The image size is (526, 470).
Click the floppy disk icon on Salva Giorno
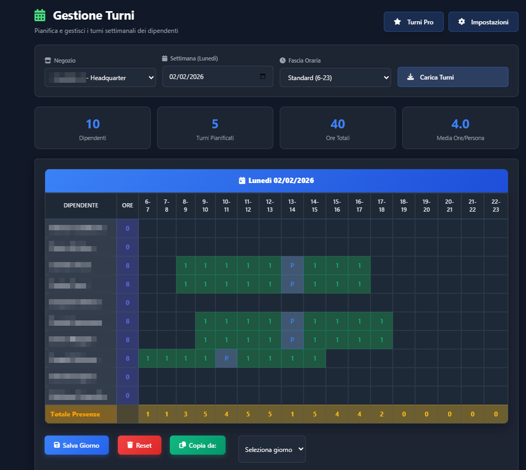click(x=56, y=446)
